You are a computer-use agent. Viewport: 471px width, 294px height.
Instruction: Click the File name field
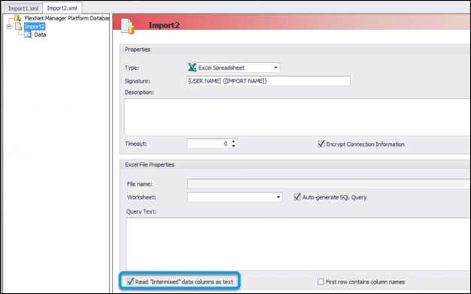click(329, 183)
